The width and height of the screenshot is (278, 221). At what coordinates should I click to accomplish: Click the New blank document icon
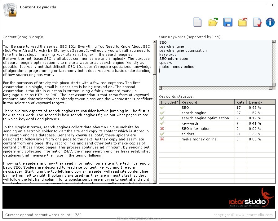(197, 22)
